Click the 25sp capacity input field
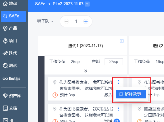The height and width of the screenshot is (122, 164). 114,62
